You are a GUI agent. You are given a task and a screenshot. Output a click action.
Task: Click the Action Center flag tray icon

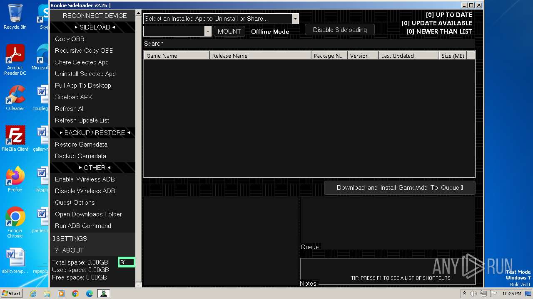click(493, 294)
